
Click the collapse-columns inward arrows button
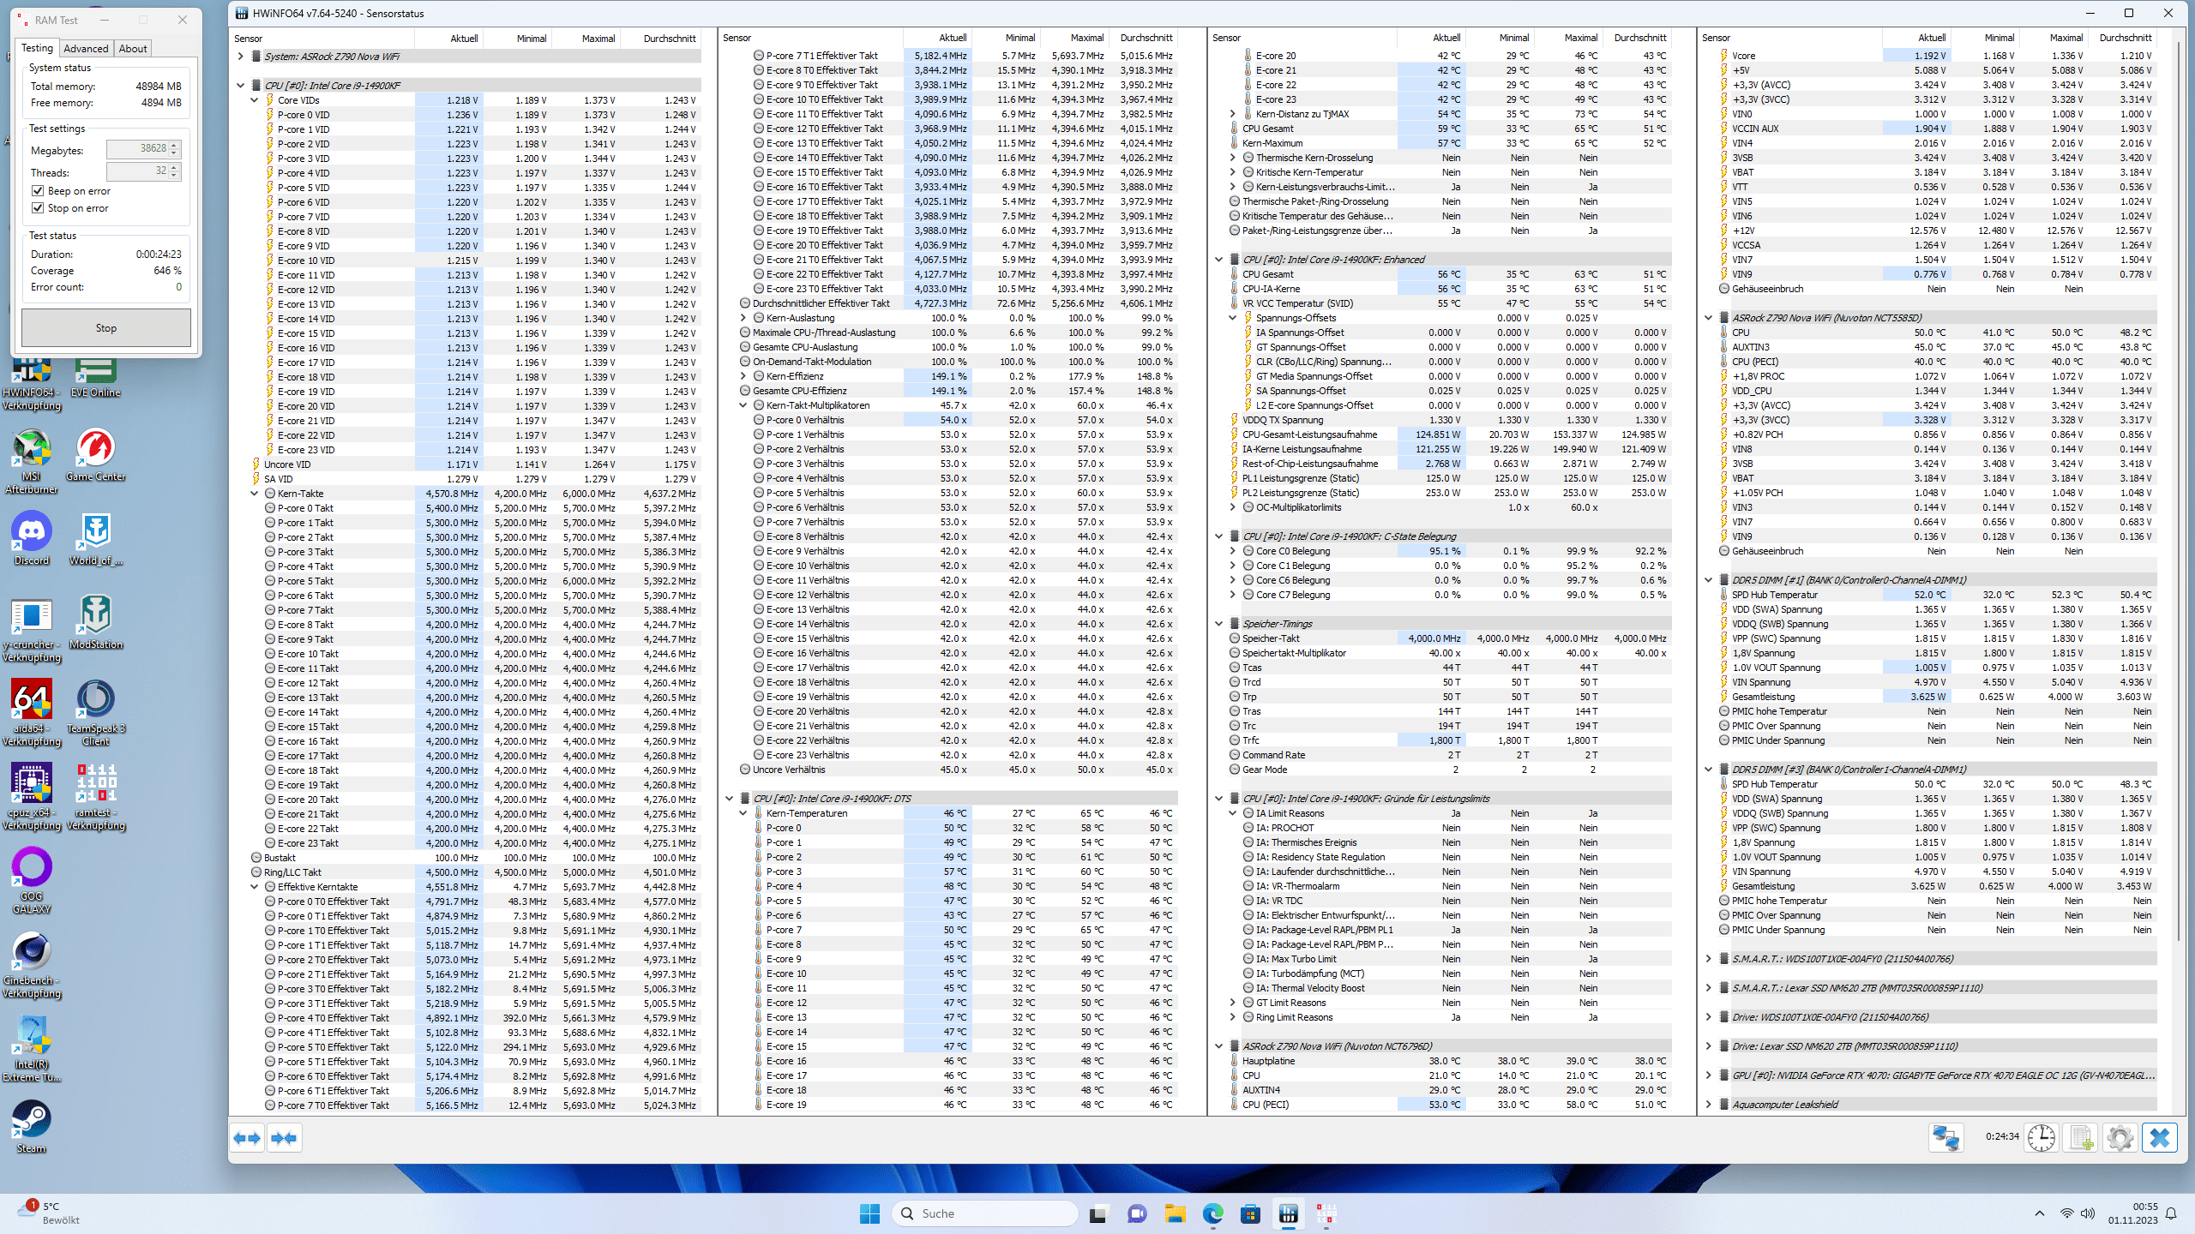coord(284,1138)
